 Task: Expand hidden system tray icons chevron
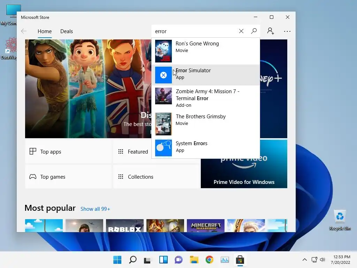304,260
